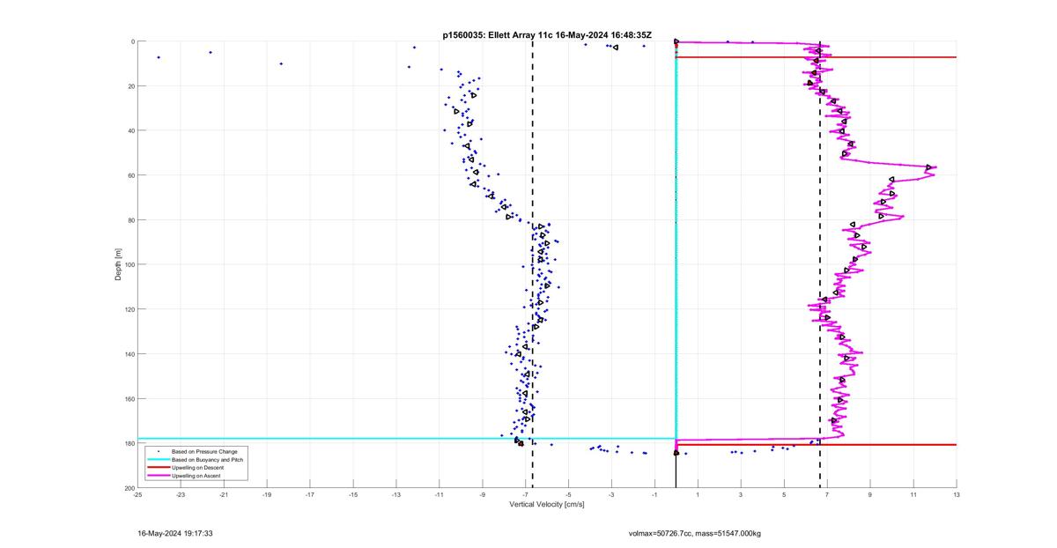
Task: Click the depth axis tick label '200'
Action: click(x=129, y=488)
